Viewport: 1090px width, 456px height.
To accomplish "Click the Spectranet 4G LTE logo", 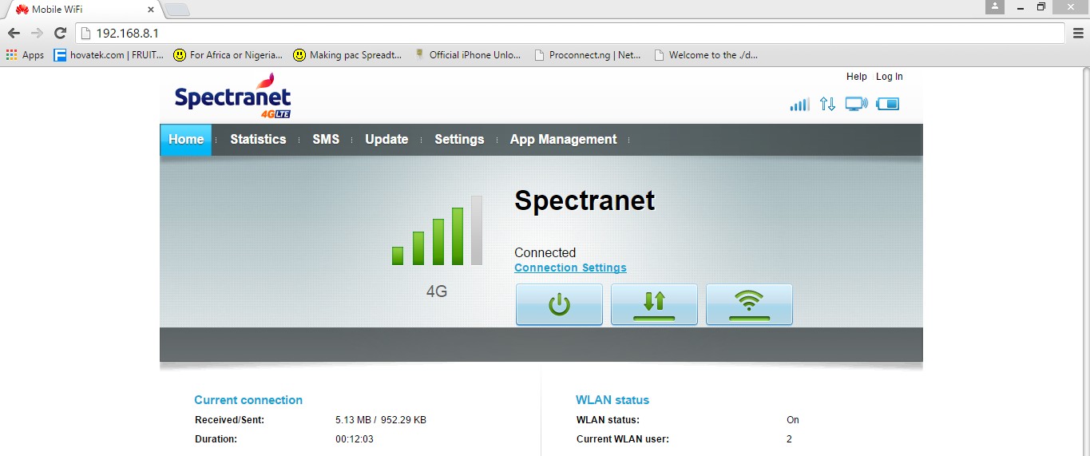I will click(232, 97).
